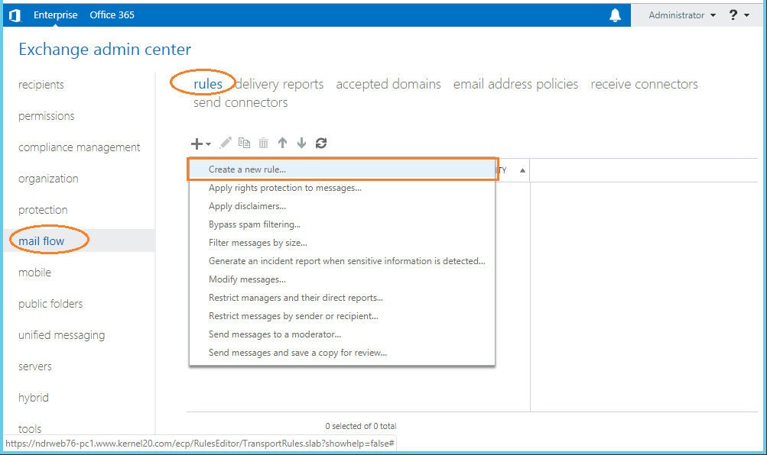The height and width of the screenshot is (455, 767).
Task: Click the edit pencil icon
Action: click(x=226, y=143)
